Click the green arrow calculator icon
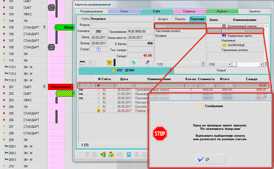274x169 pixels. (x=134, y=62)
